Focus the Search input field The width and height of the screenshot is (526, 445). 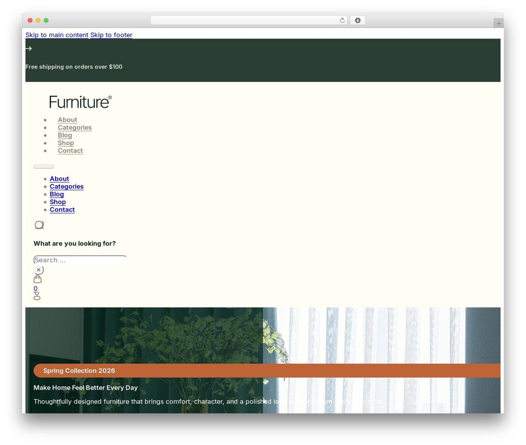(80, 260)
